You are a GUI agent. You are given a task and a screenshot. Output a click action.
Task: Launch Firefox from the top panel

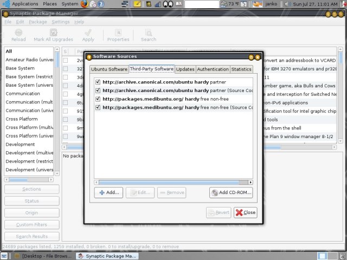(85, 4)
